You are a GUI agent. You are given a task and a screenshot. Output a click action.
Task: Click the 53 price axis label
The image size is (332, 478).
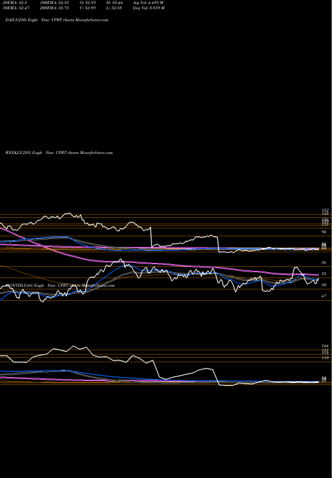pyautogui.click(x=324, y=274)
